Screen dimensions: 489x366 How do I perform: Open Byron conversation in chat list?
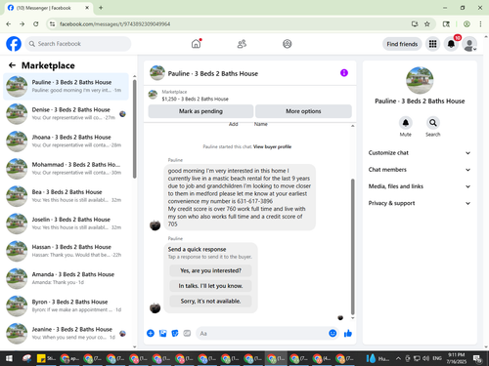66,305
